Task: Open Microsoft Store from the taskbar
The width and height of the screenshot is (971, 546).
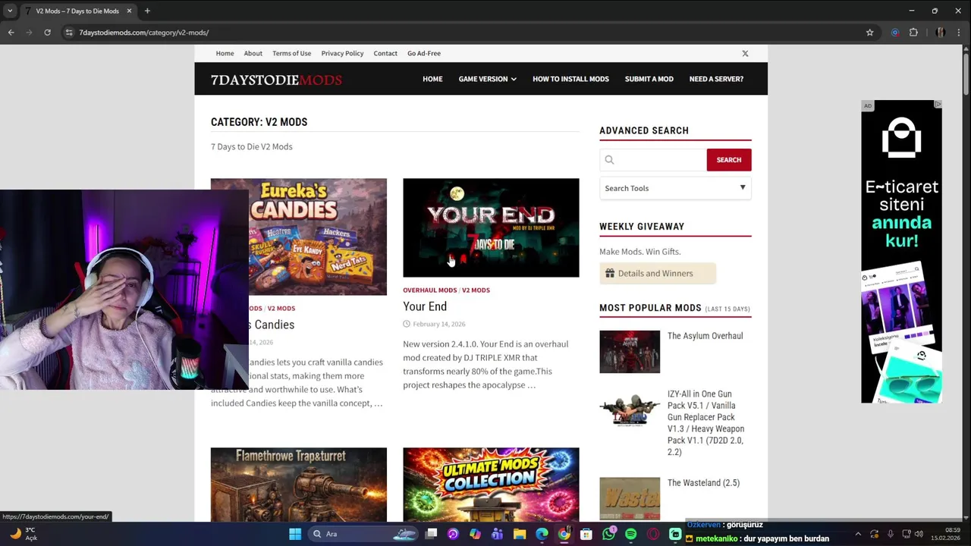Action: coord(586,534)
